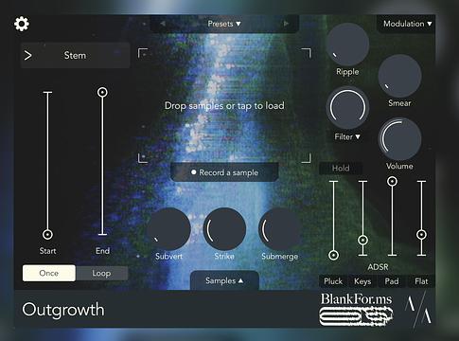Select the Flat envelope preset

point(421,281)
